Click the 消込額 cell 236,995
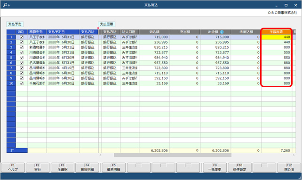The height and width of the screenshot is (180, 302). pyautogui.click(x=154, y=42)
